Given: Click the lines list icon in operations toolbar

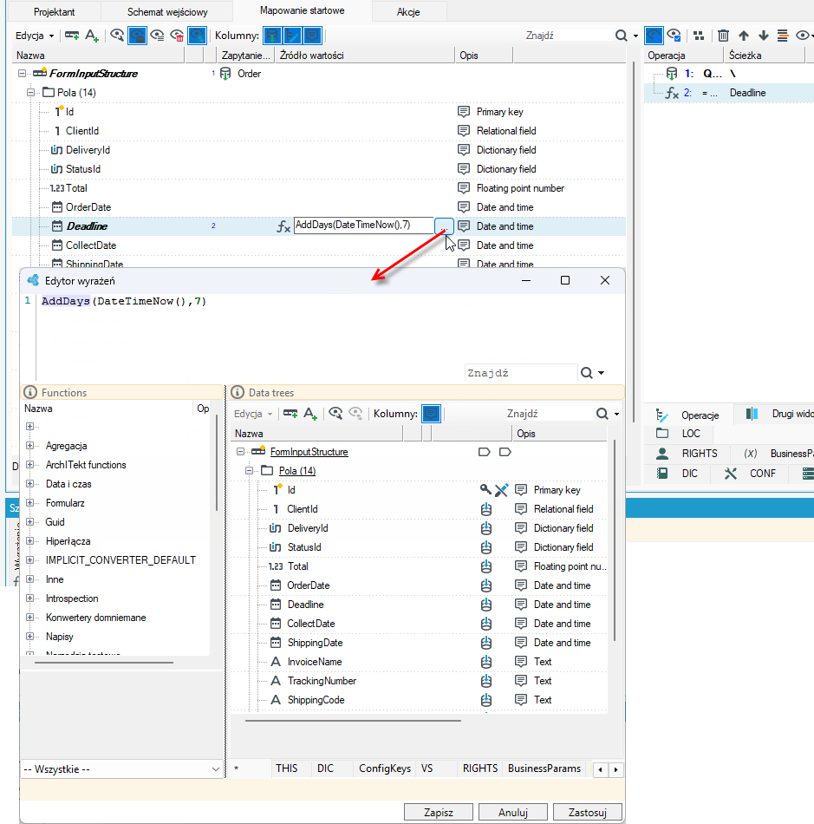Looking at the screenshot, I should pyautogui.click(x=783, y=36).
